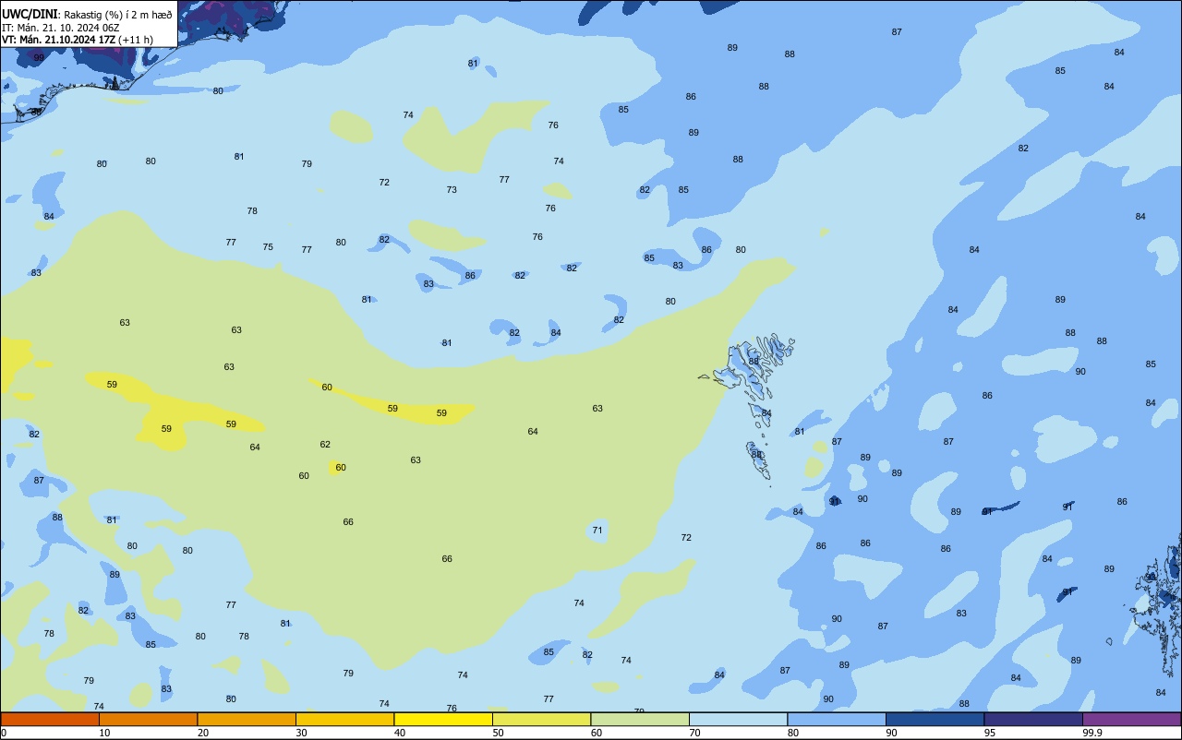Screen dimensions: 1182x740
Task: Click the '75' humidity value on map
Action: [268, 247]
